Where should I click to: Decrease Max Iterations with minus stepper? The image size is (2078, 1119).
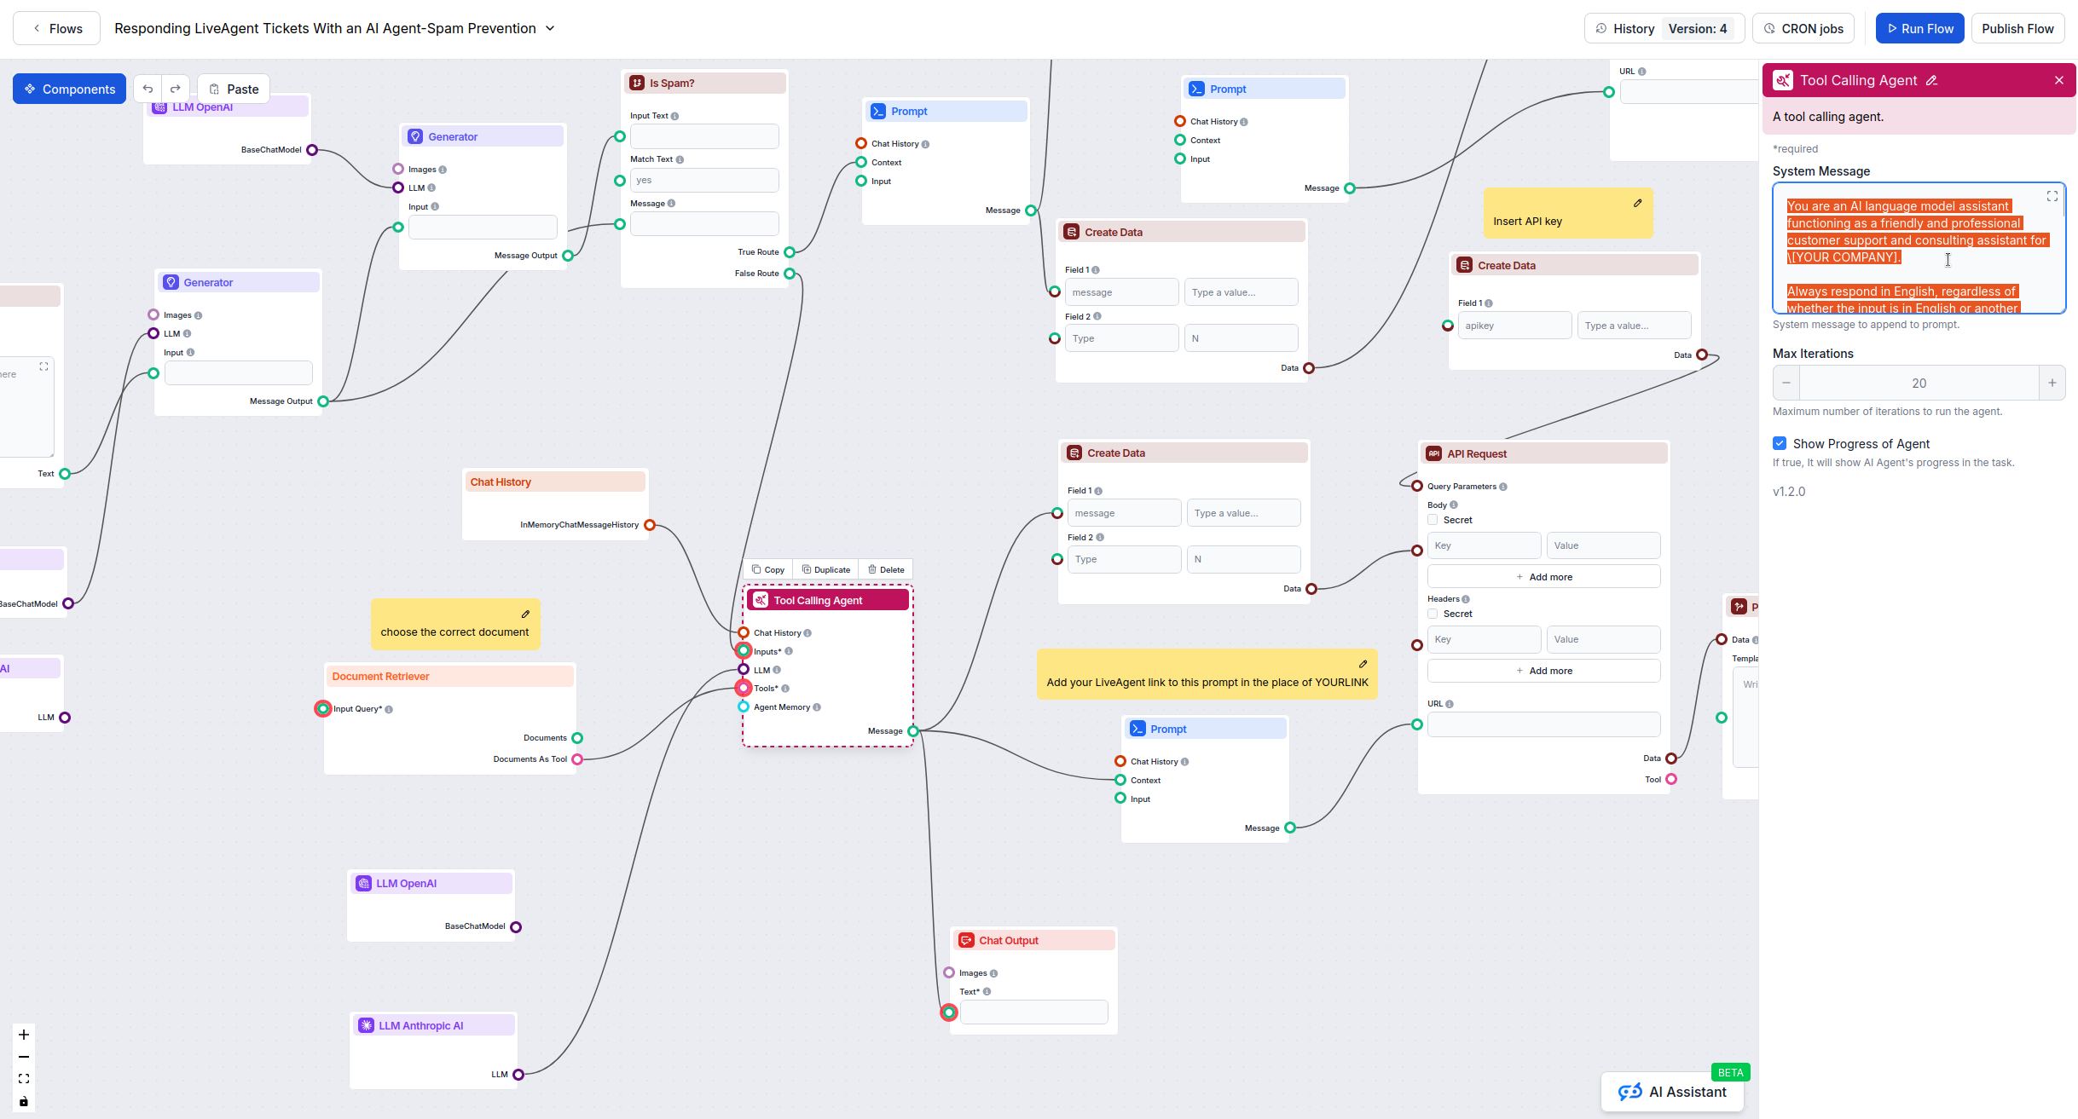click(1786, 383)
